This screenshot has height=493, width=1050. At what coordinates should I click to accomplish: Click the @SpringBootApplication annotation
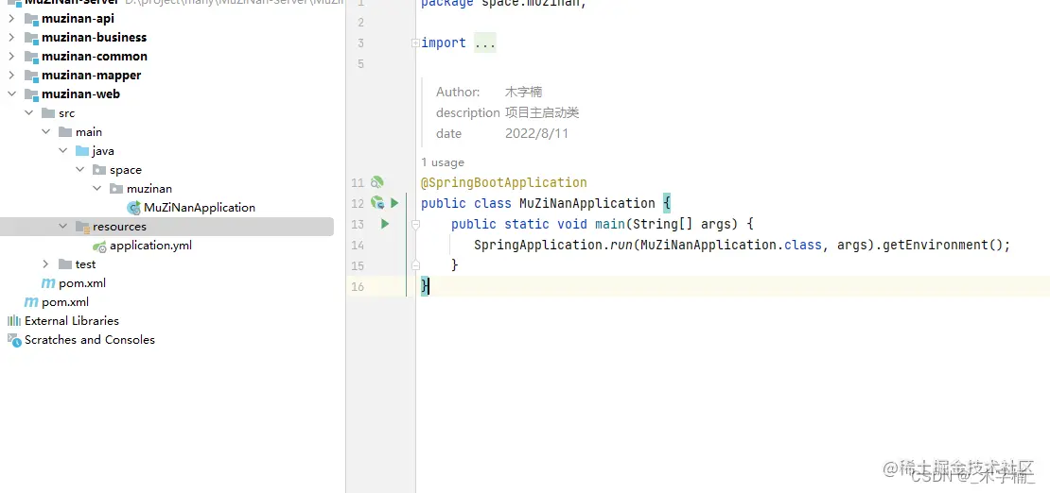(503, 182)
